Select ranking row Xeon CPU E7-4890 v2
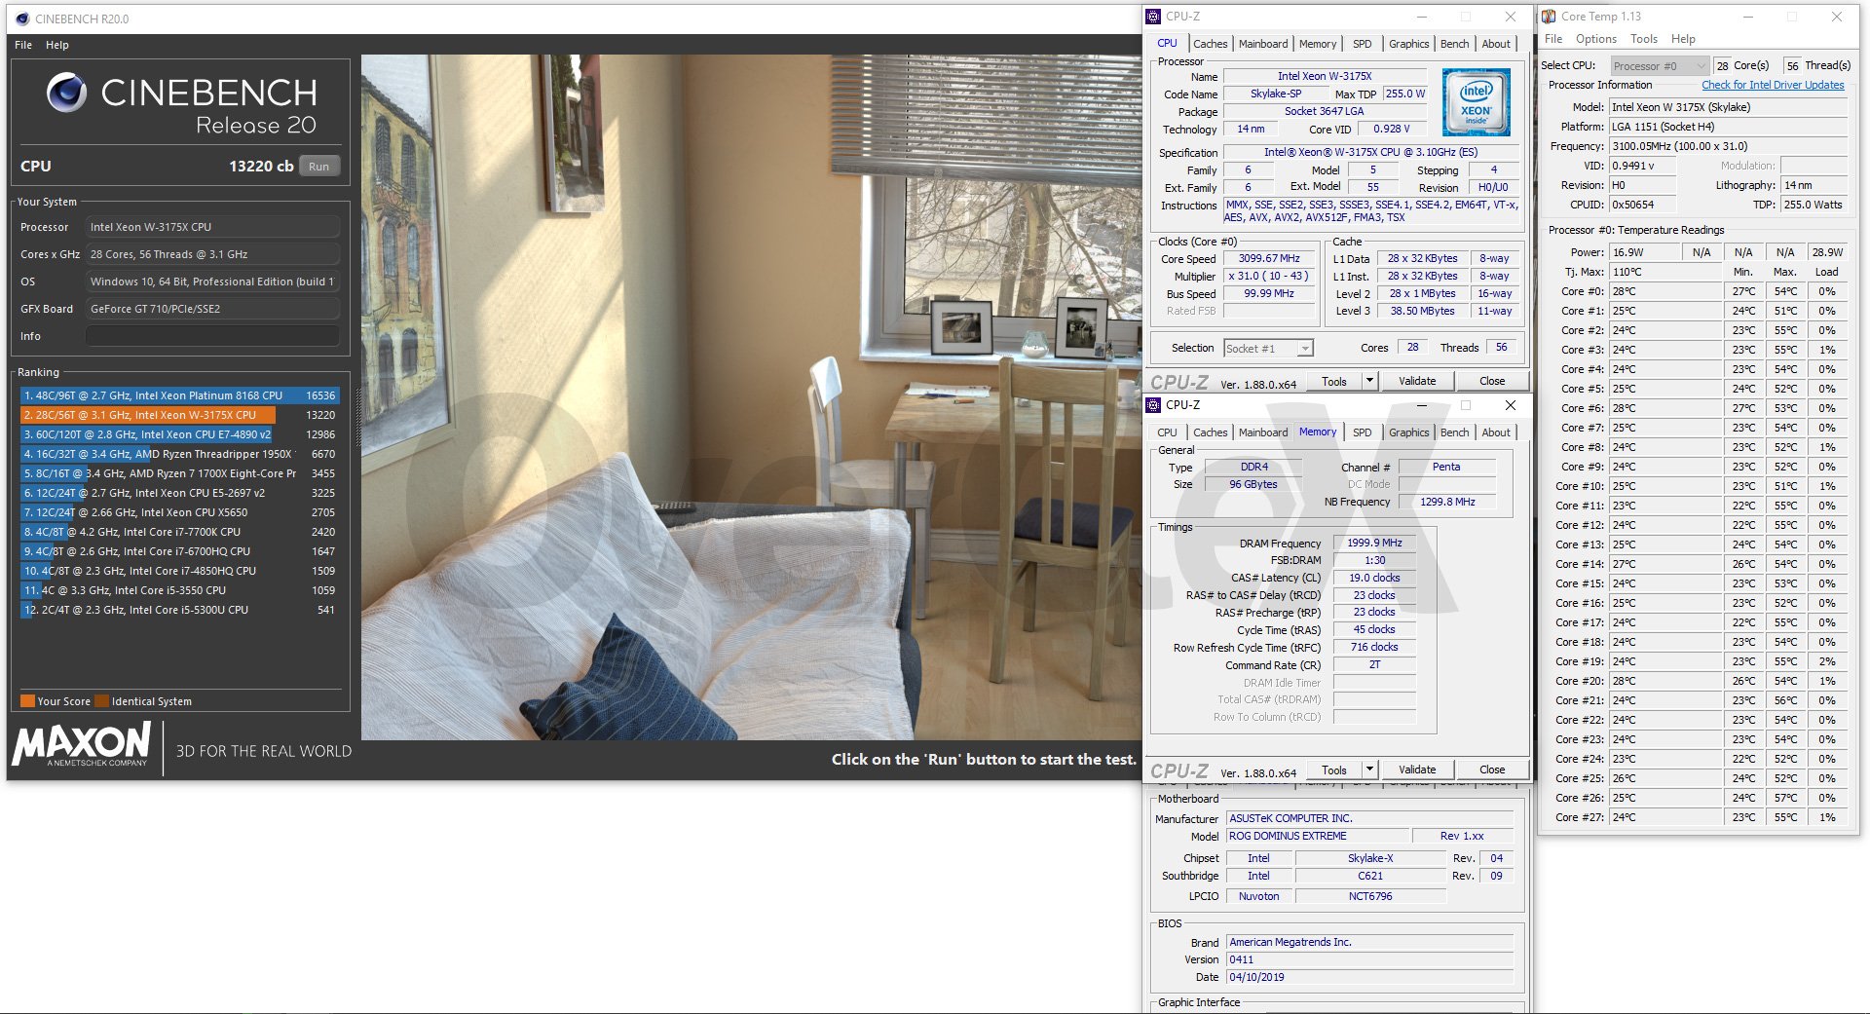This screenshot has height=1014, width=1870. (179, 434)
